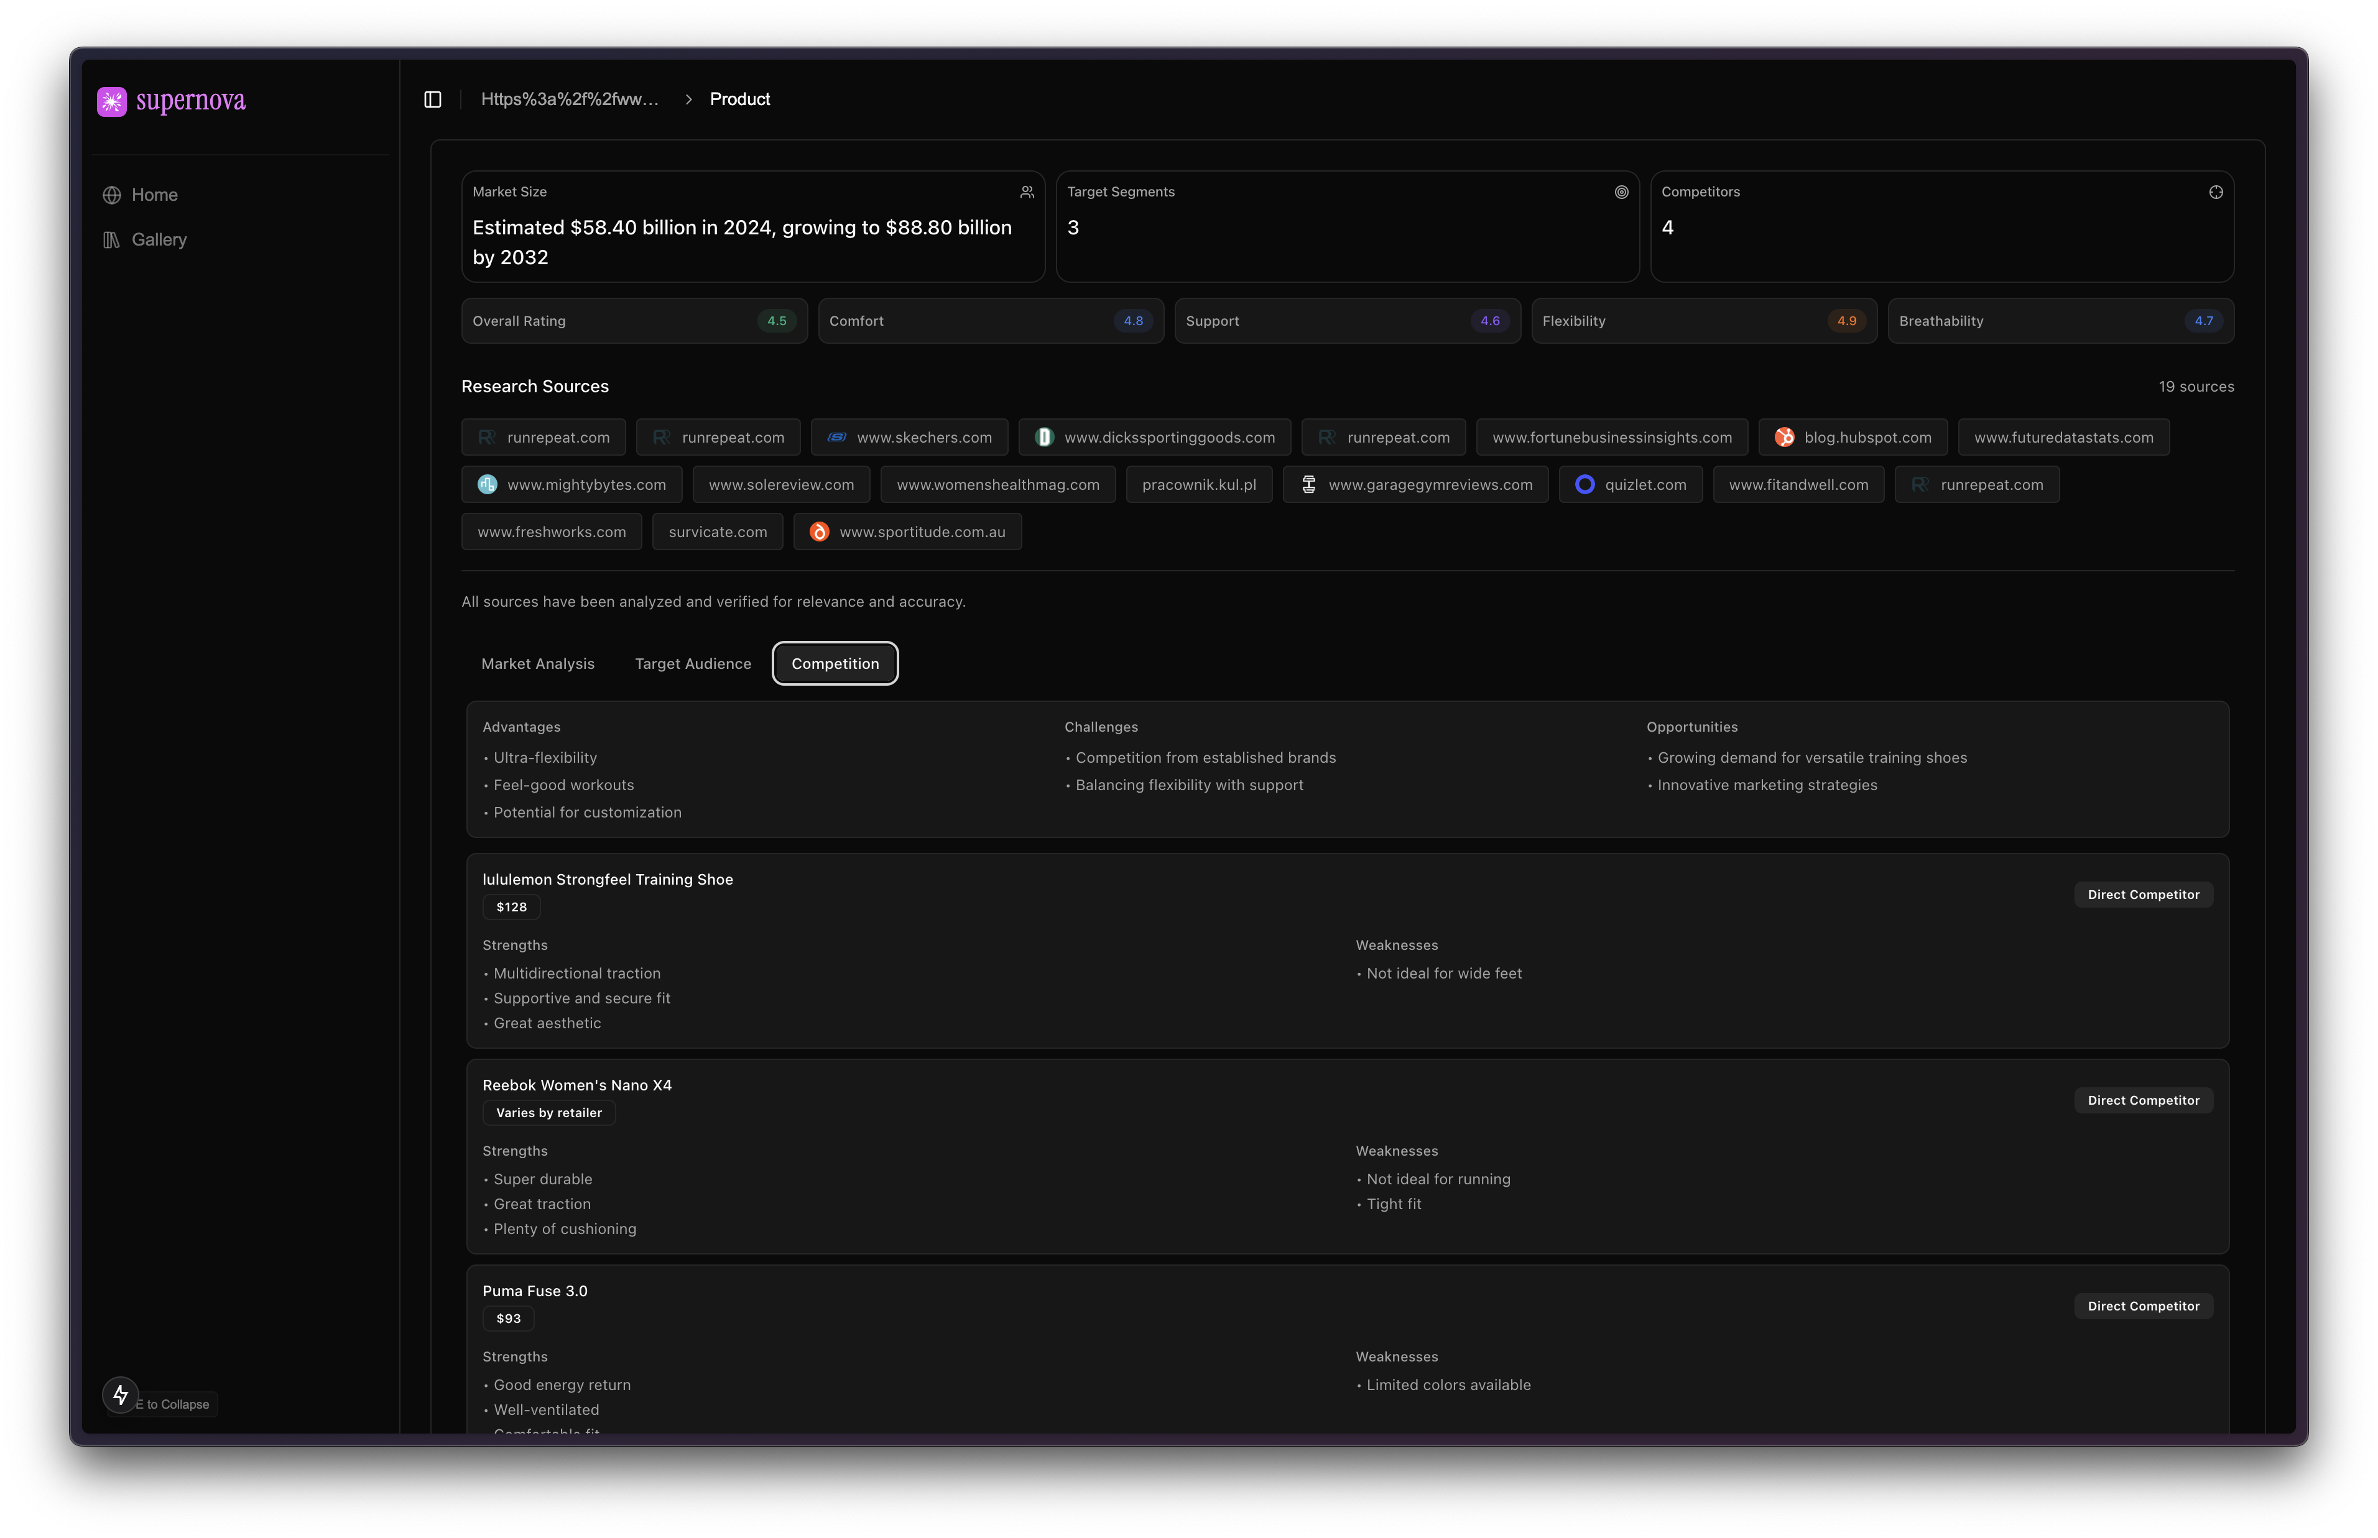The image size is (2378, 1538).
Task: Open the www.skechers.com source chip
Action: [x=909, y=438]
